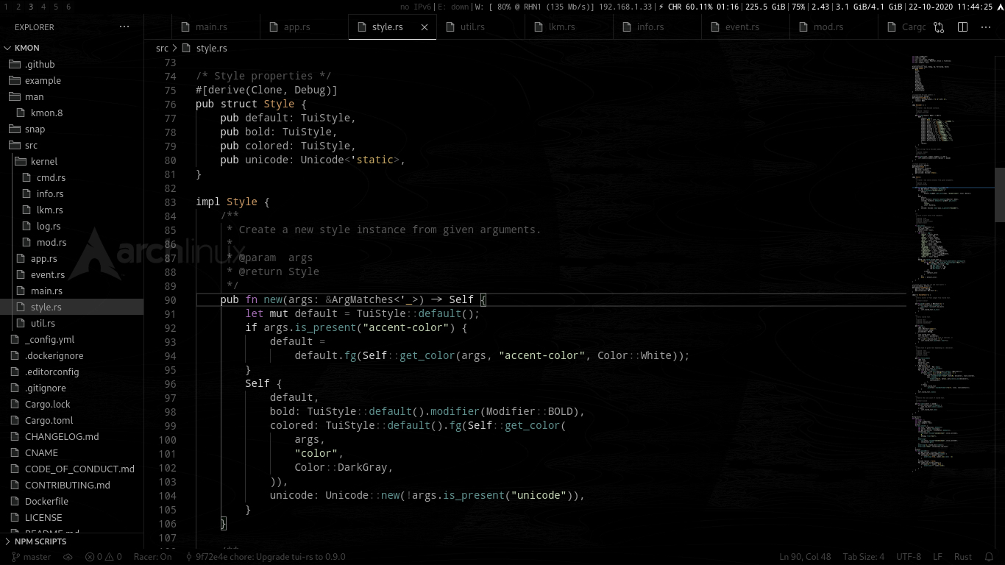
Task: Click the file icon next to Dockerfile
Action: pyautogui.click(x=15, y=501)
